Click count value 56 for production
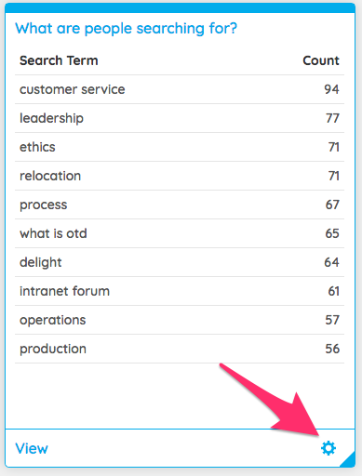The image size is (362, 476). [x=332, y=349]
